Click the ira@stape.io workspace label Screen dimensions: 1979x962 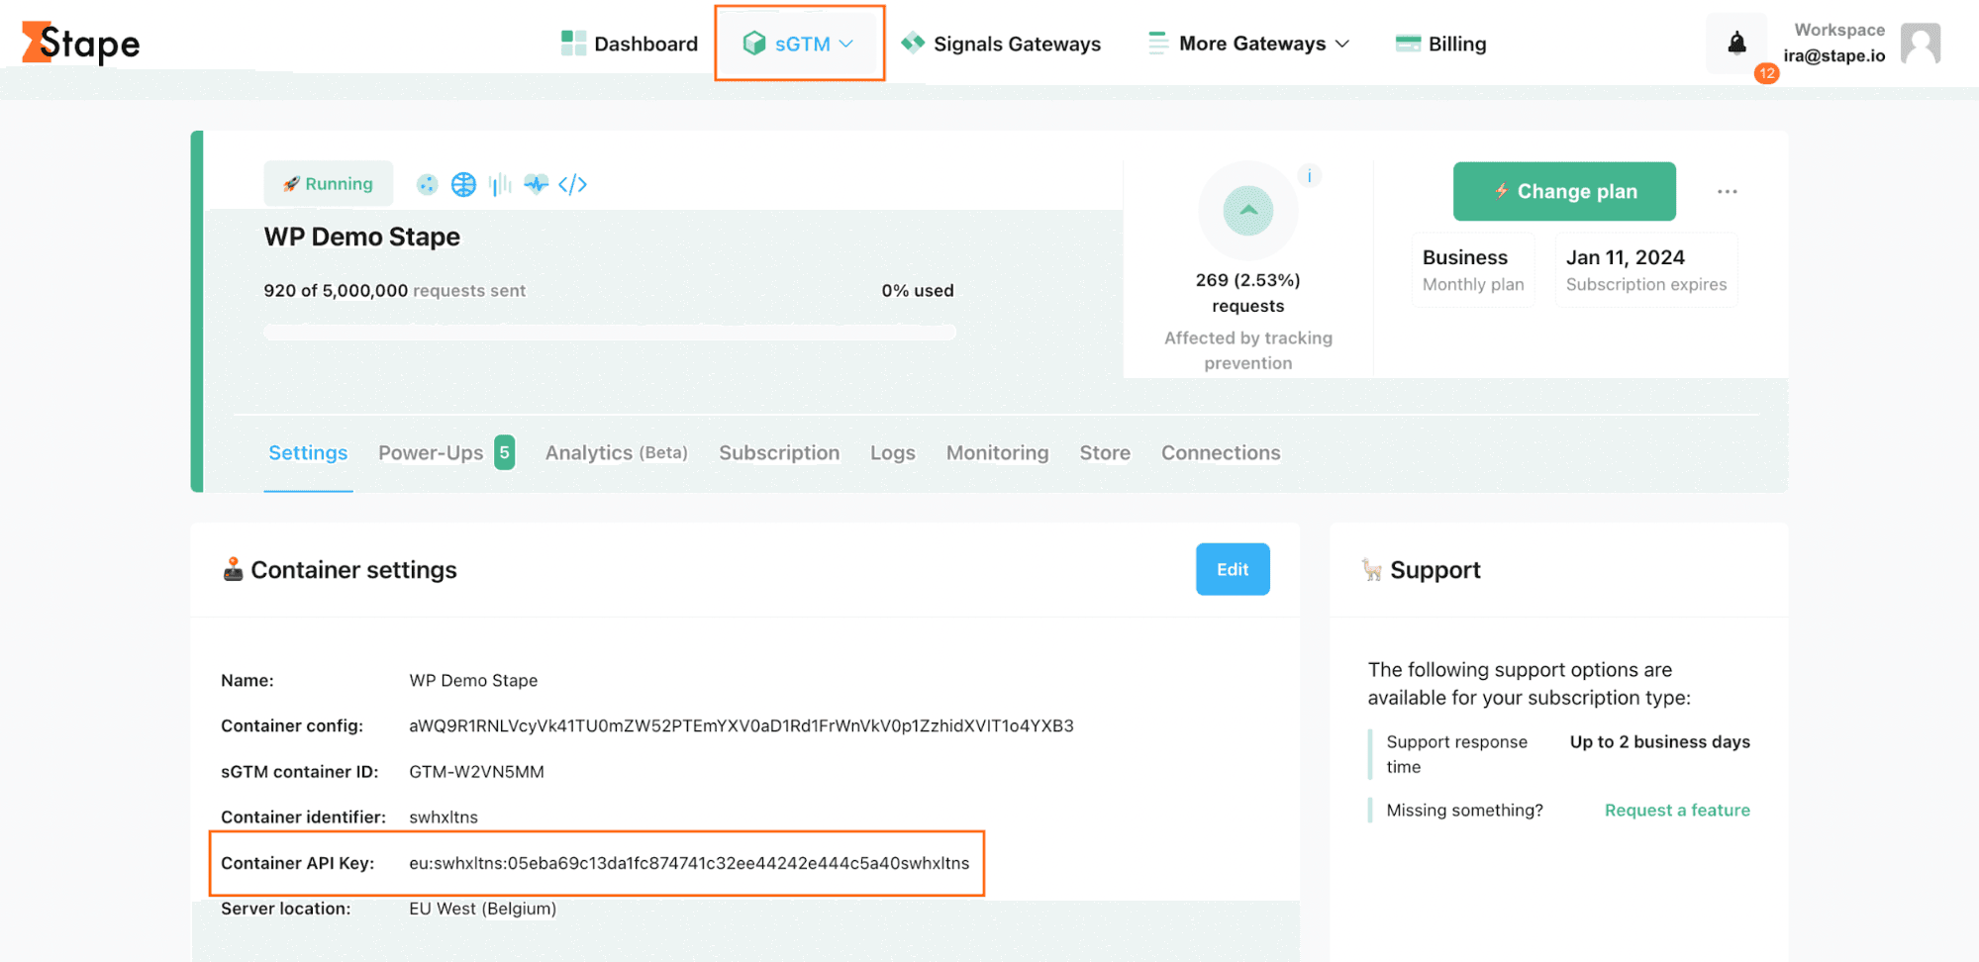pos(1834,56)
